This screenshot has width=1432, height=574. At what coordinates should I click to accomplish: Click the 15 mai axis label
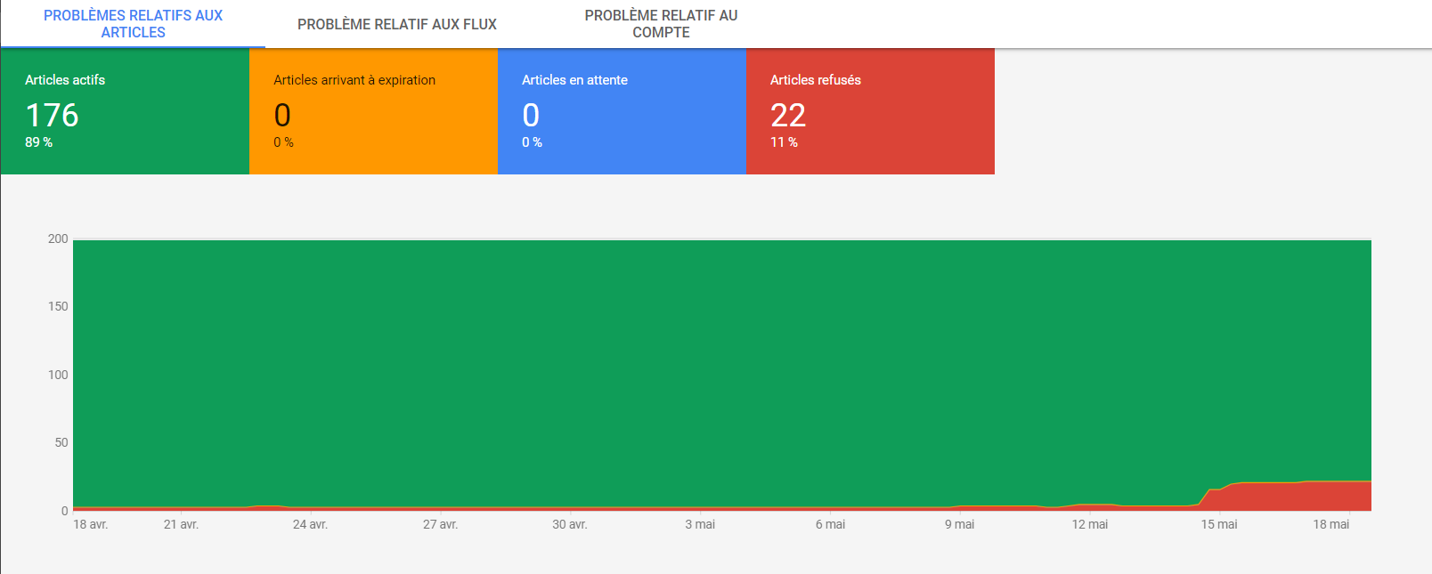[1219, 524]
